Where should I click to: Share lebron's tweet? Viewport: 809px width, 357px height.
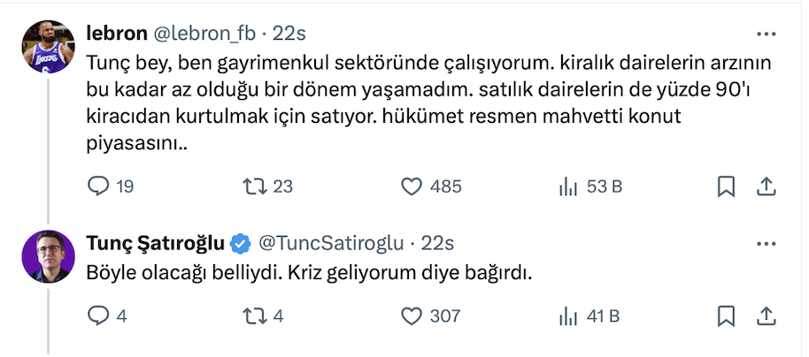pos(767,186)
